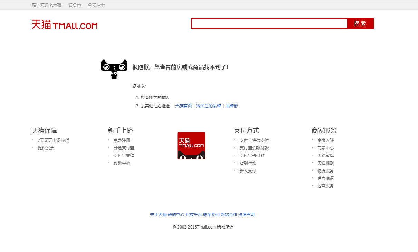The height and width of the screenshot is (252, 418).
Task: Open 网站合作 footer link
Action: click(229, 215)
